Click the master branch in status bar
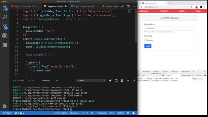The image size is (208, 117). pyautogui.click(x=7, y=113)
